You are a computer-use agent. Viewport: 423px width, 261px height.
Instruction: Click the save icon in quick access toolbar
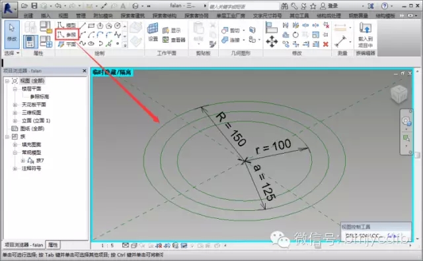34,6
